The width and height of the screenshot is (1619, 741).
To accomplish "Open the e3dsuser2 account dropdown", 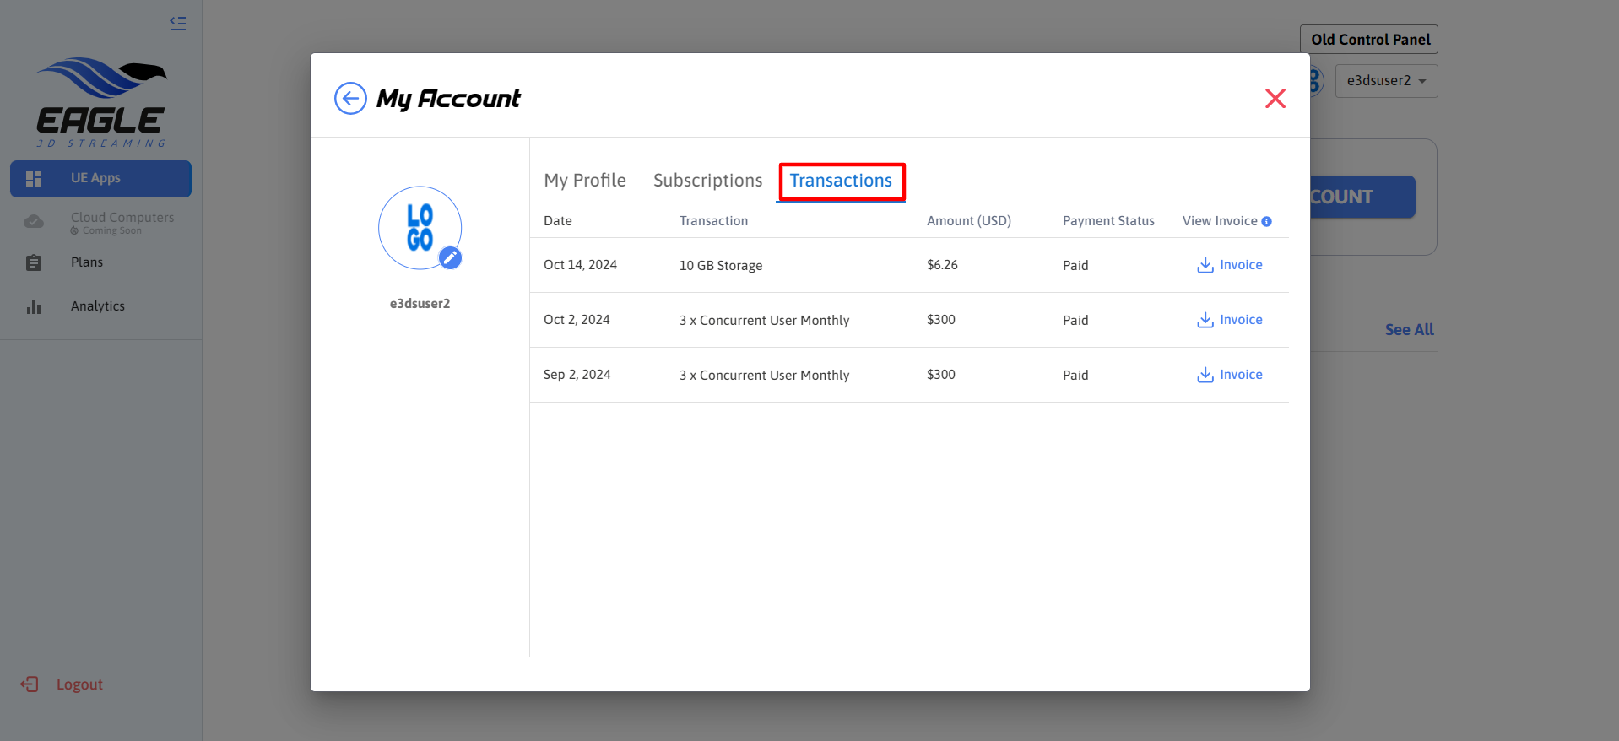I will coord(1385,81).
